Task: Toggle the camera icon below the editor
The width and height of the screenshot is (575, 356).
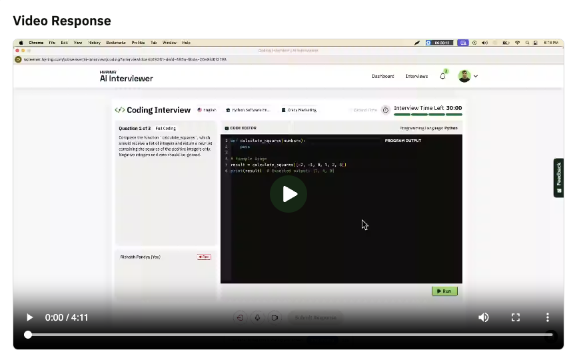Action: (274, 318)
